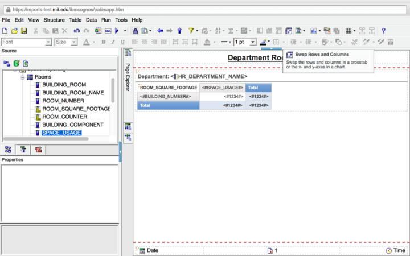This screenshot has width=410, height=256.
Task: Click the Filter funnel icon
Action: pos(191,31)
